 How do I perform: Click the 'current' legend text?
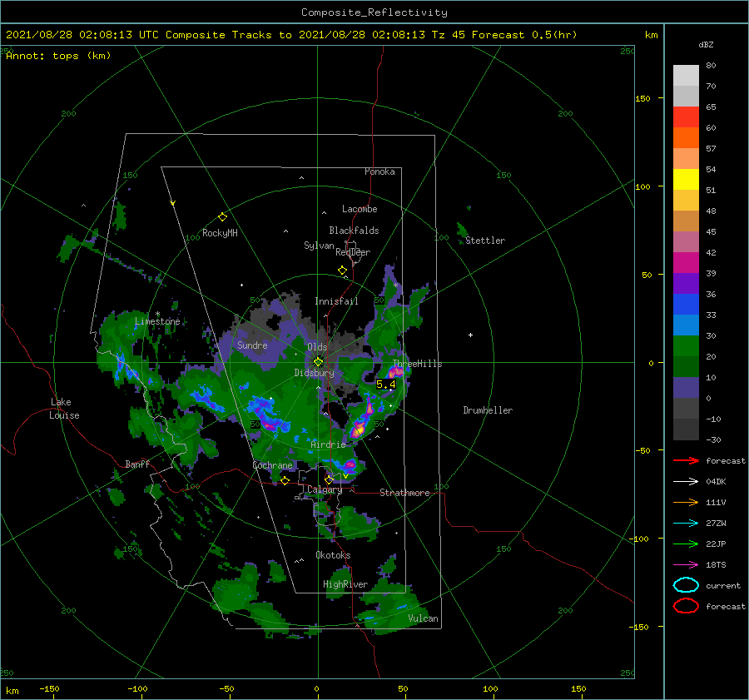(x=723, y=585)
